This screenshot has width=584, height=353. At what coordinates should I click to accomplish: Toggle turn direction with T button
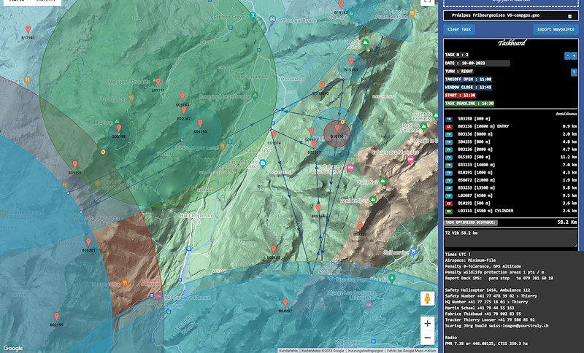[x=574, y=72]
